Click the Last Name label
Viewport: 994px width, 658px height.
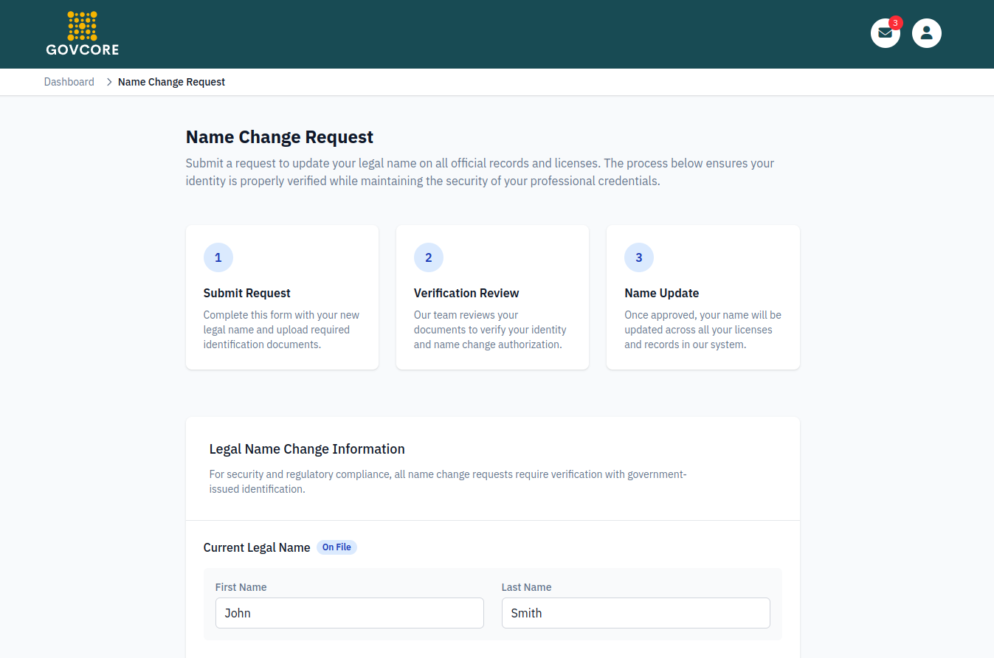tap(527, 587)
